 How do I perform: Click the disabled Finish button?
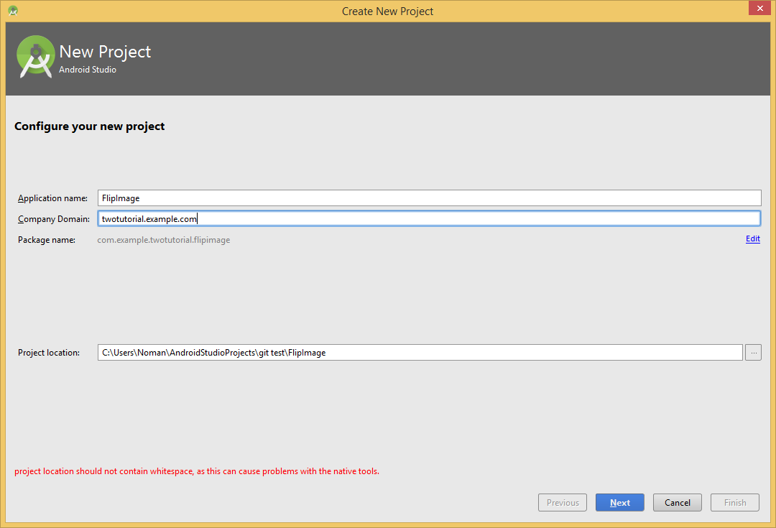[734, 502]
